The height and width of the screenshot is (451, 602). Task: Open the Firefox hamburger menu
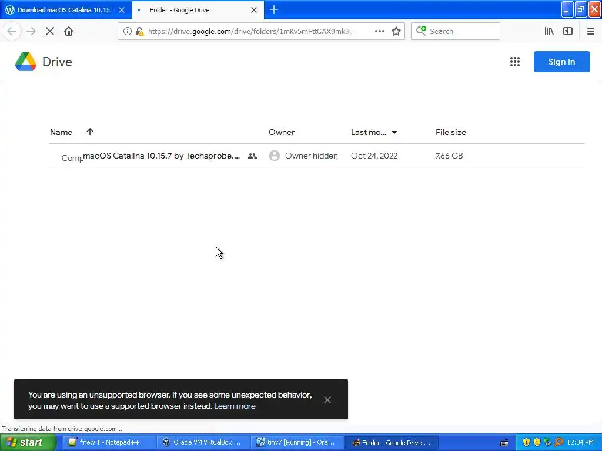coord(590,31)
